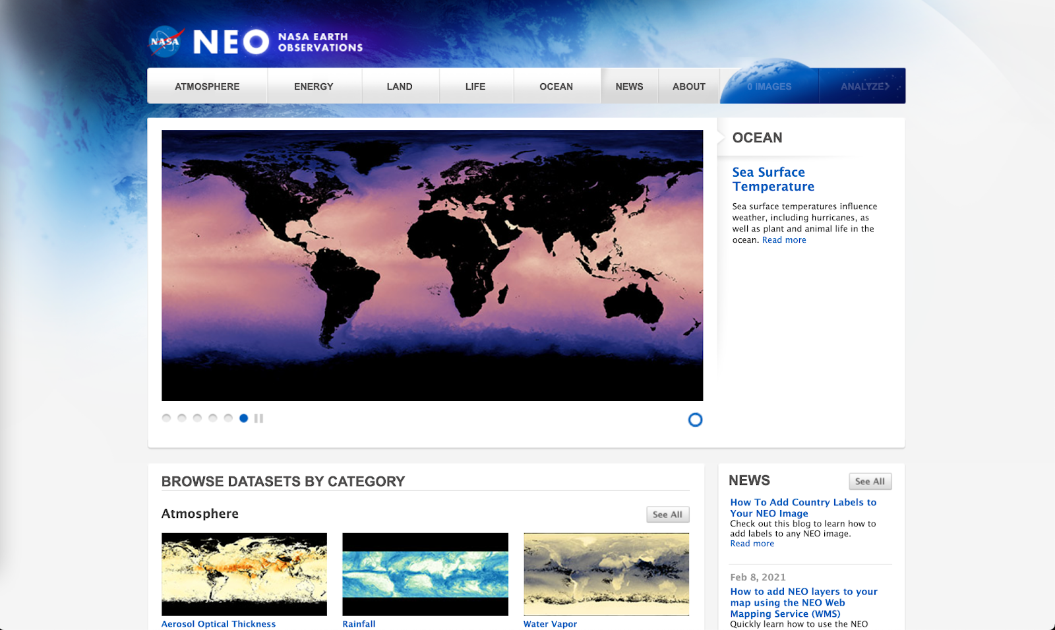Select the third slideshow dot
This screenshot has width=1055, height=630.
[x=197, y=418]
